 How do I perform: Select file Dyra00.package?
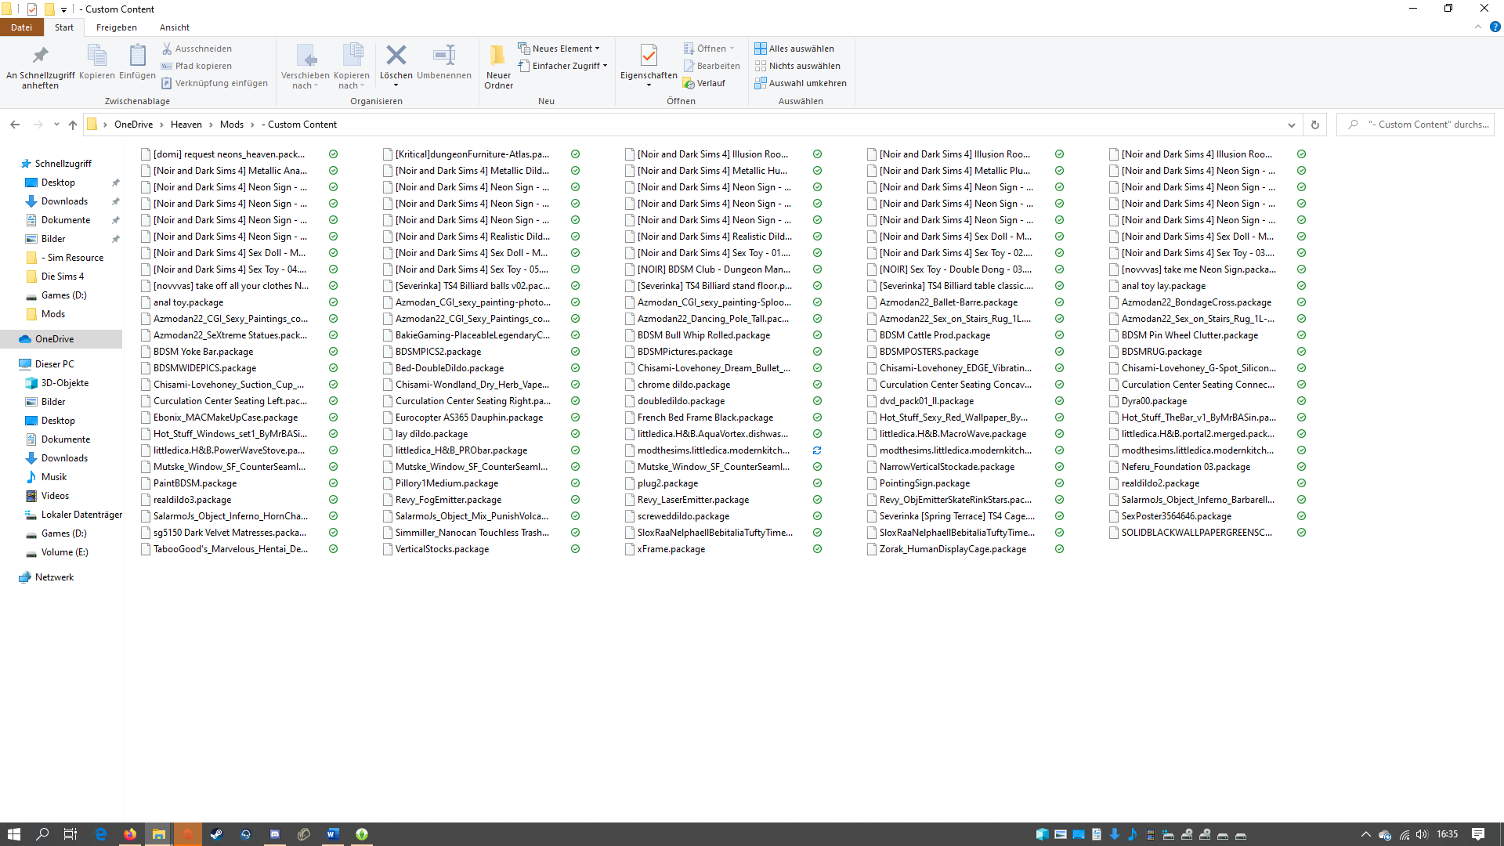click(x=1154, y=401)
